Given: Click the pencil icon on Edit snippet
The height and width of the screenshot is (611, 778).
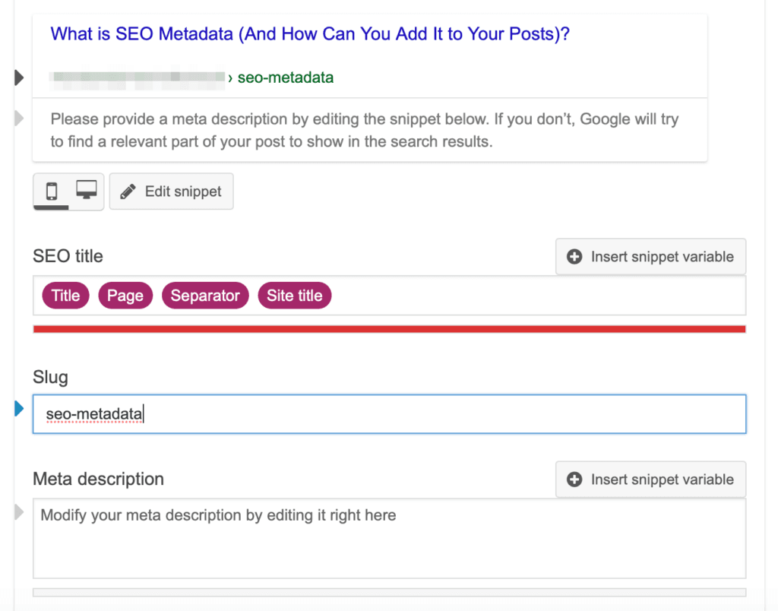Looking at the screenshot, I should coord(129,192).
